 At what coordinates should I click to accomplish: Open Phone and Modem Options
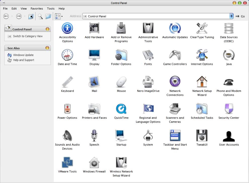click(x=229, y=82)
